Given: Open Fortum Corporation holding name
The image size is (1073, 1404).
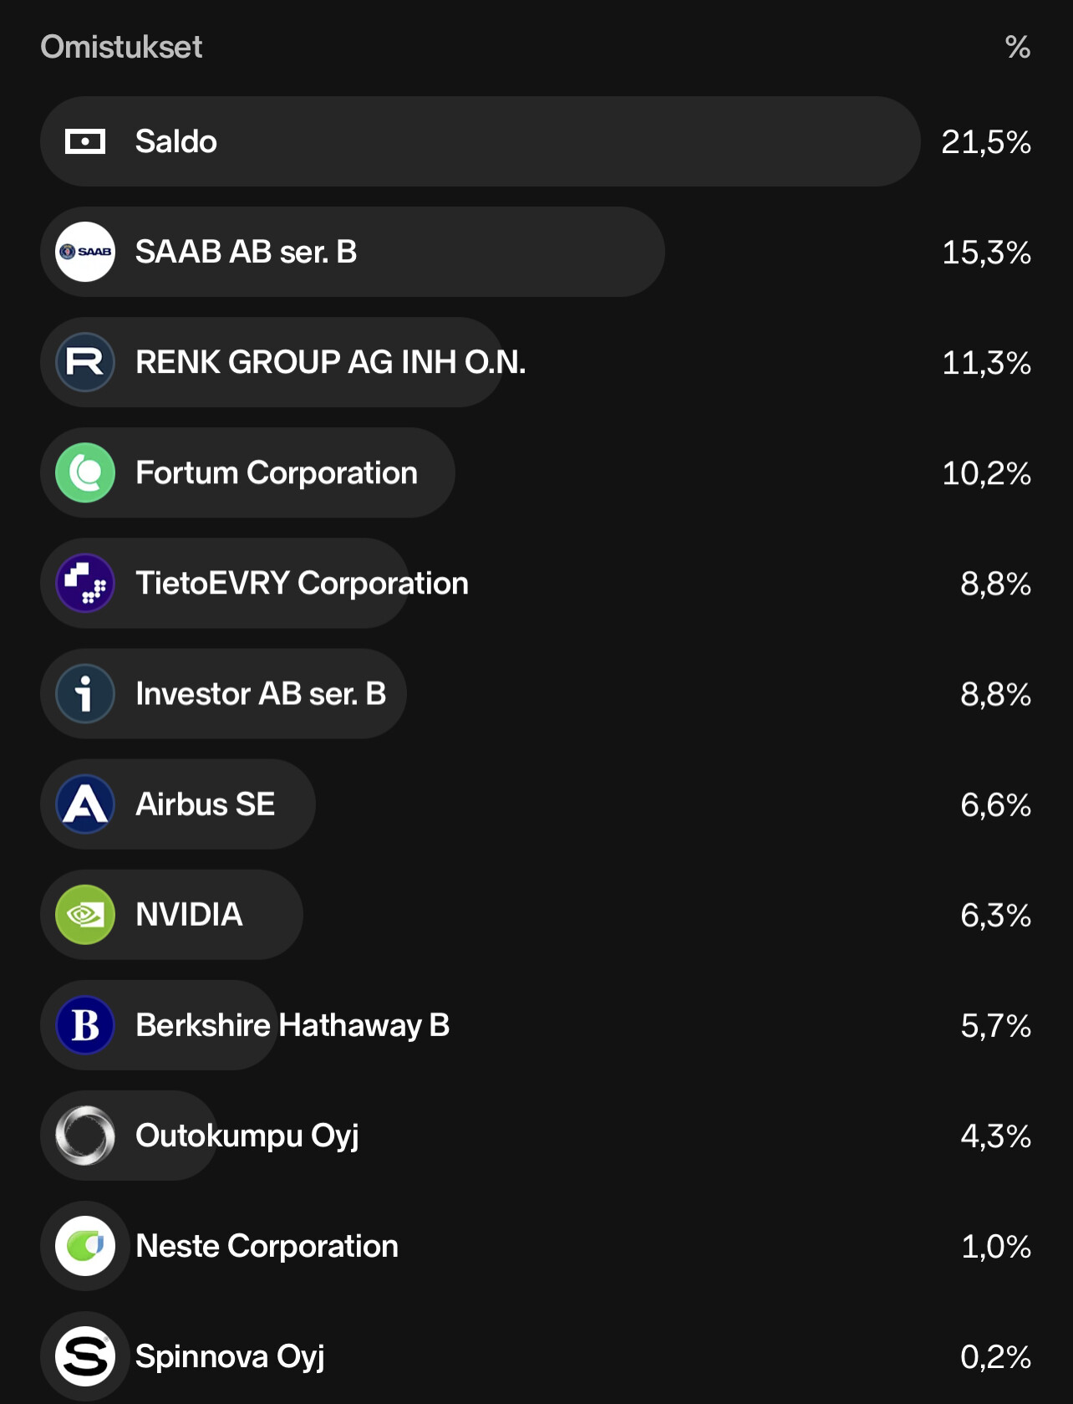Looking at the screenshot, I should click(x=276, y=473).
